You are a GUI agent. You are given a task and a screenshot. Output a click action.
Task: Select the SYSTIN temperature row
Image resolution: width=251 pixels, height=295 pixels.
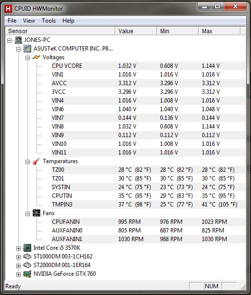[148, 187]
